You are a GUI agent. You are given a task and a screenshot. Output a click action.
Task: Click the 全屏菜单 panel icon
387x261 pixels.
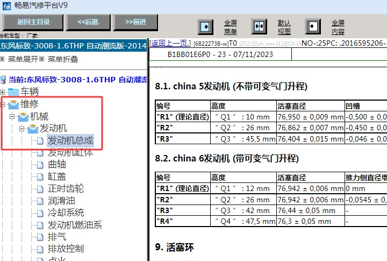tap(205, 26)
